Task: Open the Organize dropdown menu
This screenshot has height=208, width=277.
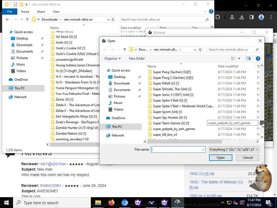Action: 112,58
